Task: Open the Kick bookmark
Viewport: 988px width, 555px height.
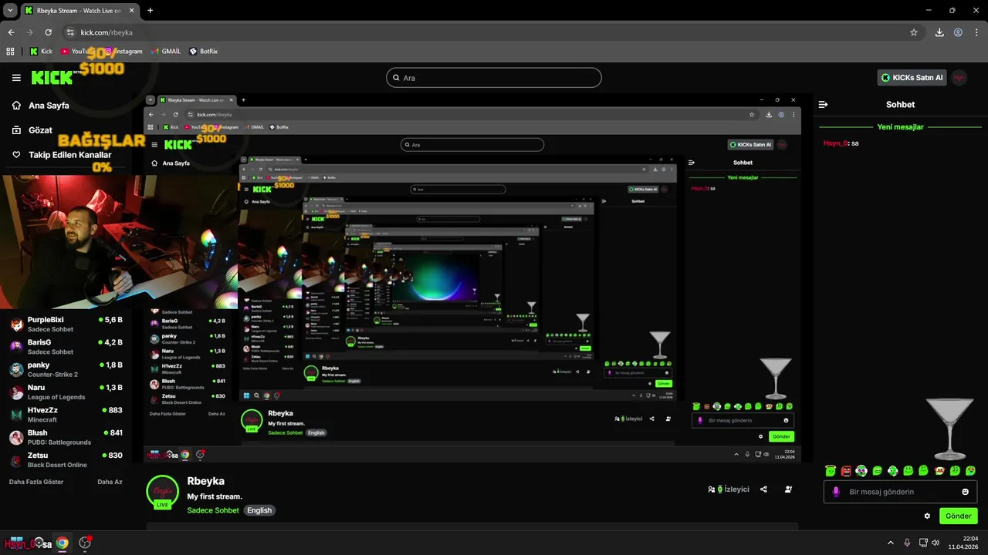Action: [41, 51]
